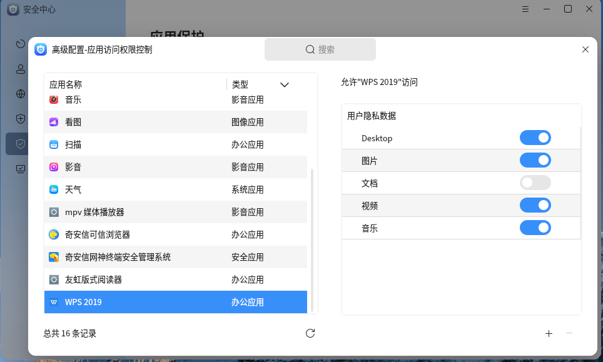
Task: Click the Movie (影音) app icon
Action: tap(54, 167)
